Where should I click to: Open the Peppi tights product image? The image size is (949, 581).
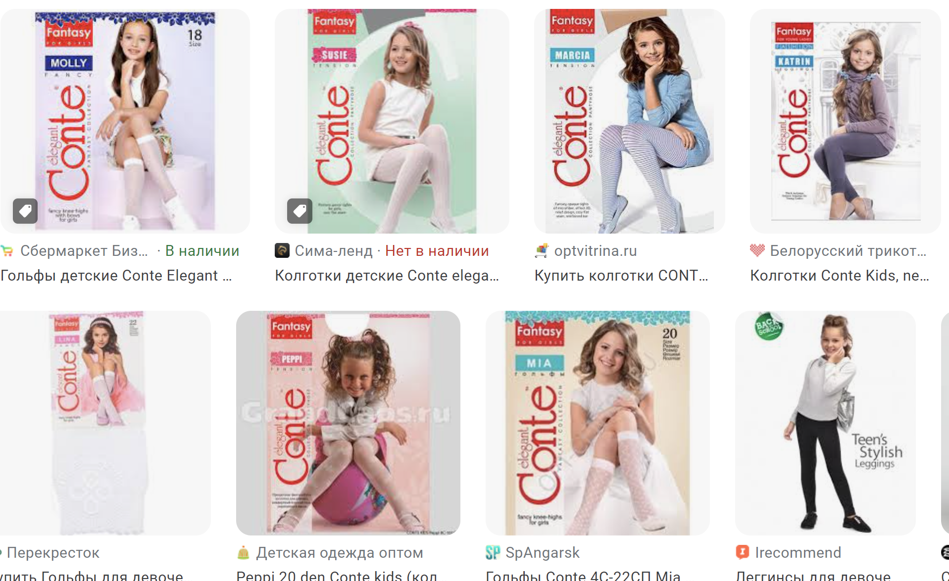pos(348,423)
